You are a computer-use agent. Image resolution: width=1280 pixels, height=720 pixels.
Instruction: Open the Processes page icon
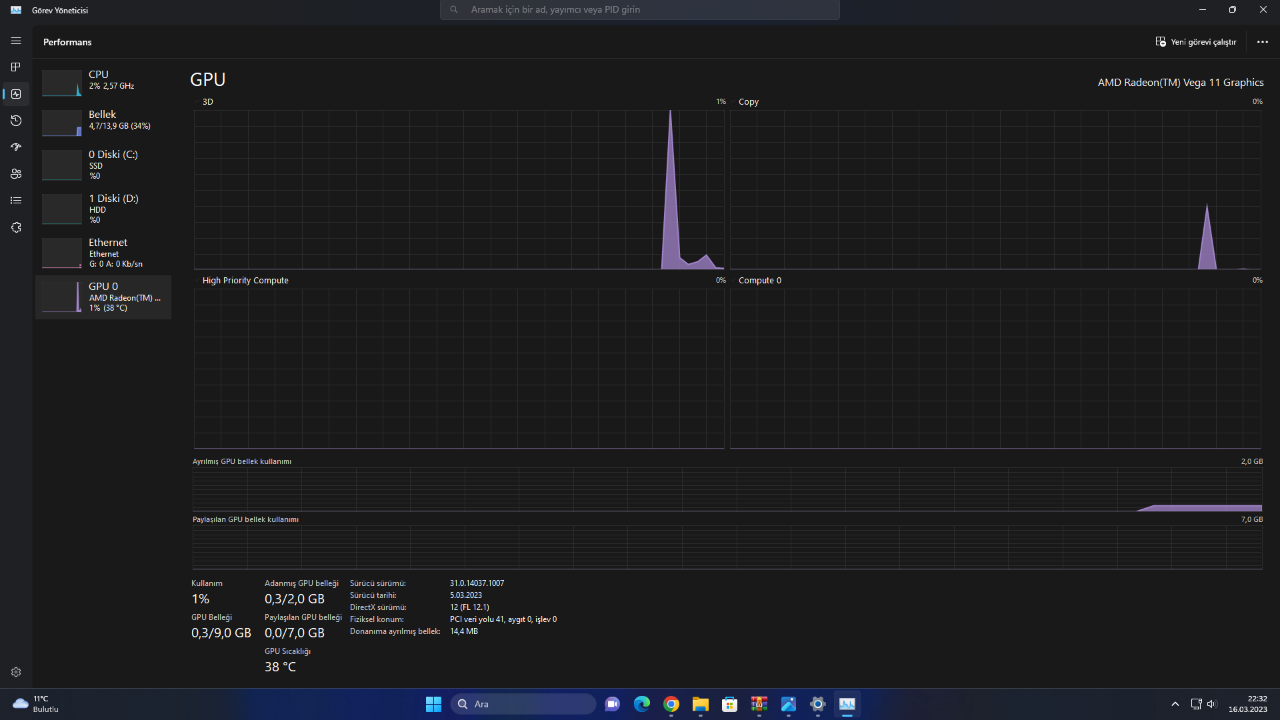(x=16, y=67)
